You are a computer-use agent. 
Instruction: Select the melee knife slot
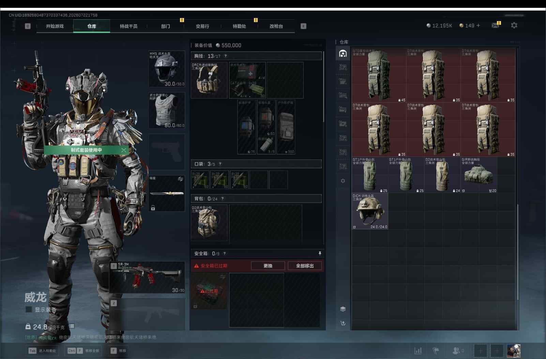[x=167, y=193]
